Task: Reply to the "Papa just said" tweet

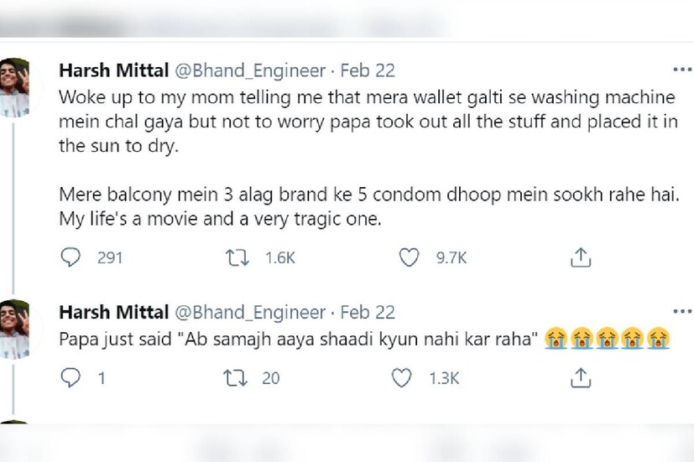Action: coord(71,378)
